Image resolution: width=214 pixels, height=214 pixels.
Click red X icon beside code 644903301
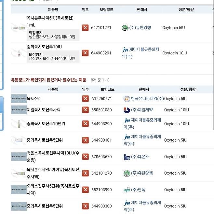(x=85, y=140)
